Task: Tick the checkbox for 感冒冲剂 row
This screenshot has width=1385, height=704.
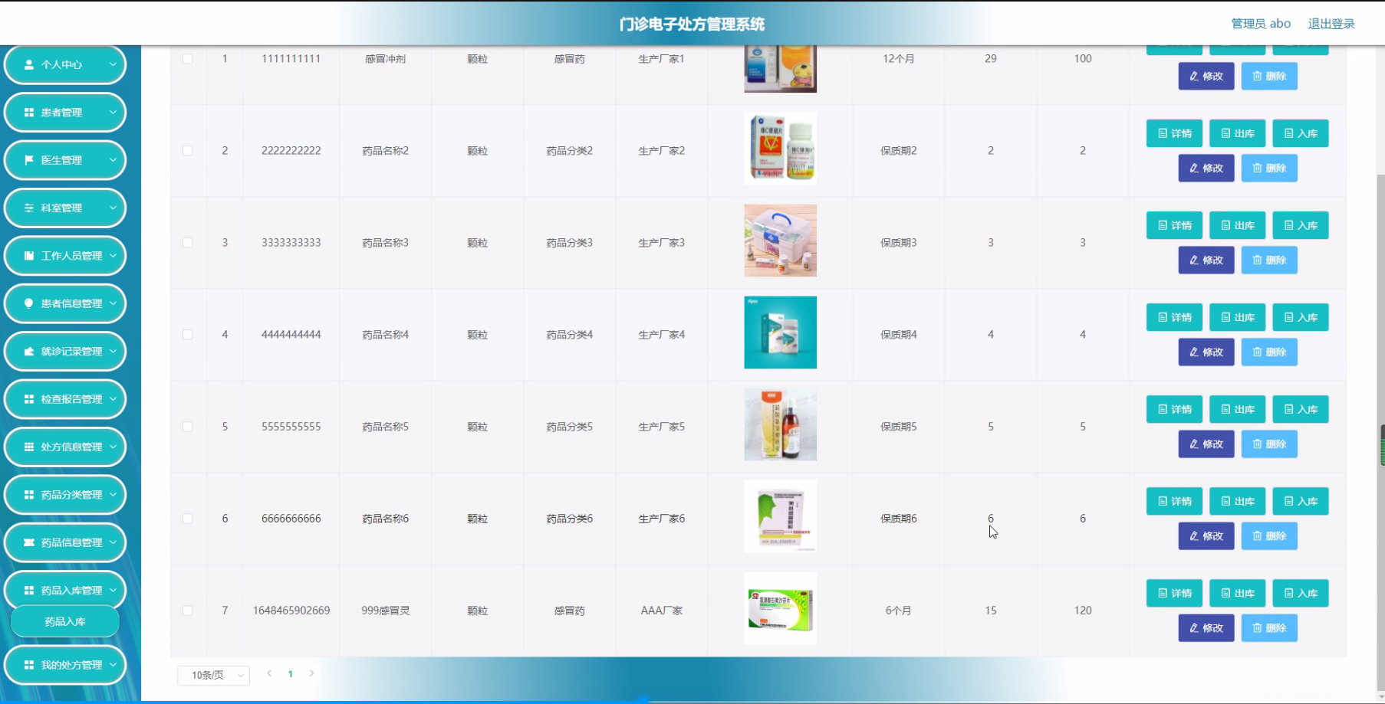Action: tap(187, 59)
